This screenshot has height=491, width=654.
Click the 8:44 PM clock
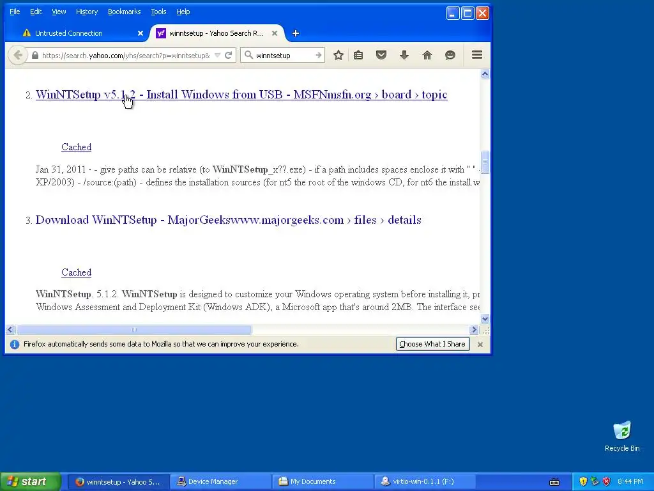pos(630,482)
